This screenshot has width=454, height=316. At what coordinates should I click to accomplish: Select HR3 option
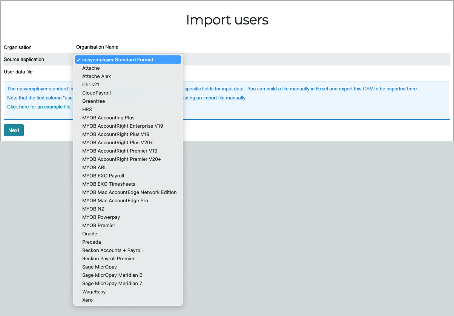[x=128, y=109]
